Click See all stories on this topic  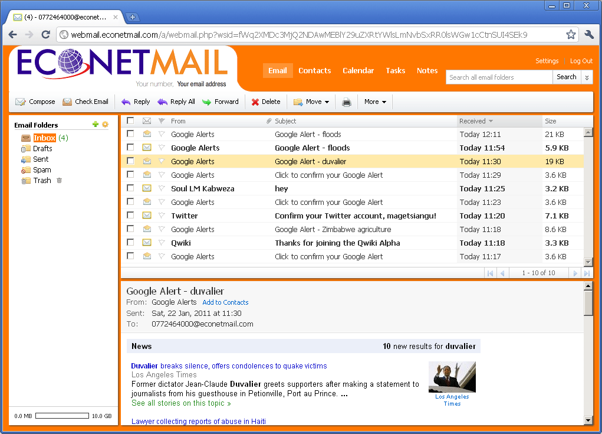coord(181,403)
